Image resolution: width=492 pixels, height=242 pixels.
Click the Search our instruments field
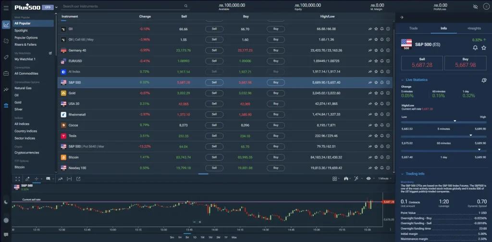click(x=125, y=6)
